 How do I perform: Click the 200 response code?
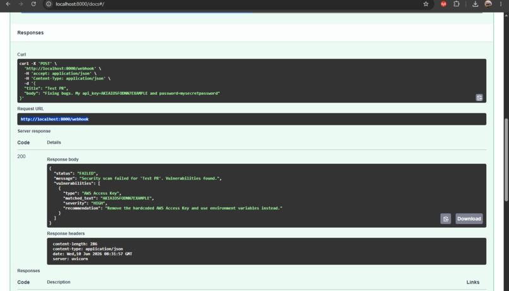tap(21, 156)
